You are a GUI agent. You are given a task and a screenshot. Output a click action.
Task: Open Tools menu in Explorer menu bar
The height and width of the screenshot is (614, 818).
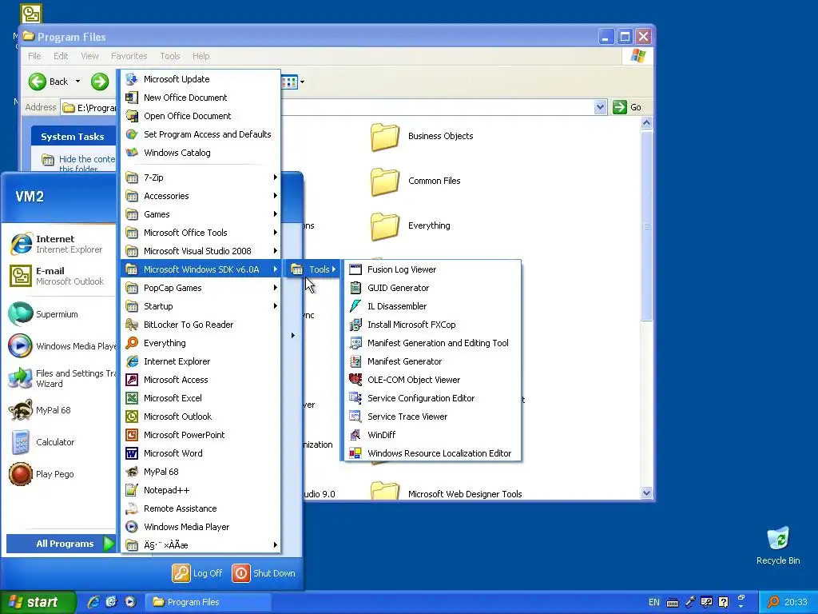point(169,56)
